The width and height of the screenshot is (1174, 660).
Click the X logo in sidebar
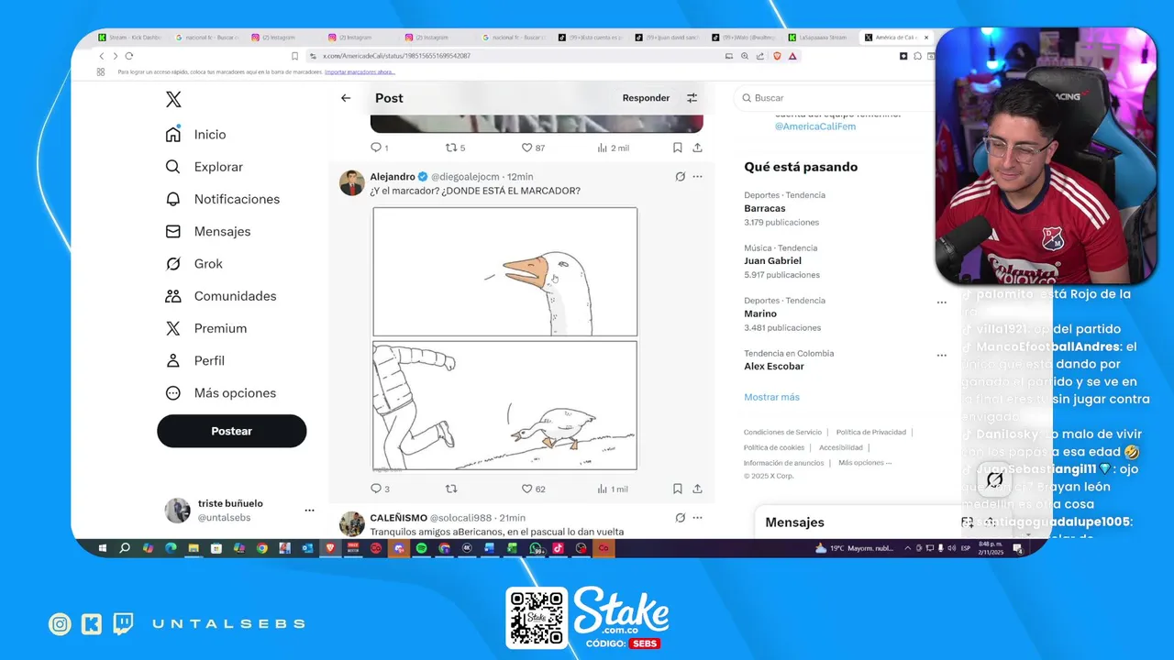(173, 100)
